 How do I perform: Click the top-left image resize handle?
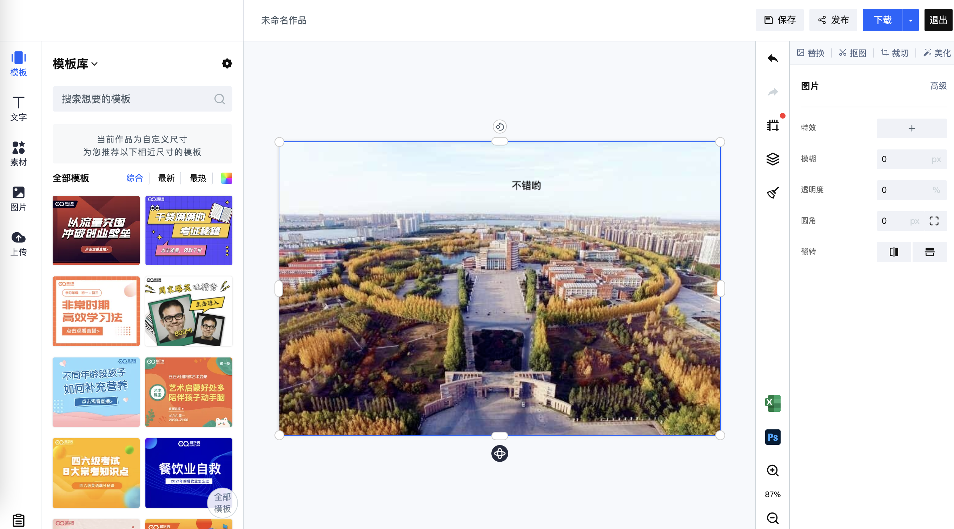tap(279, 142)
